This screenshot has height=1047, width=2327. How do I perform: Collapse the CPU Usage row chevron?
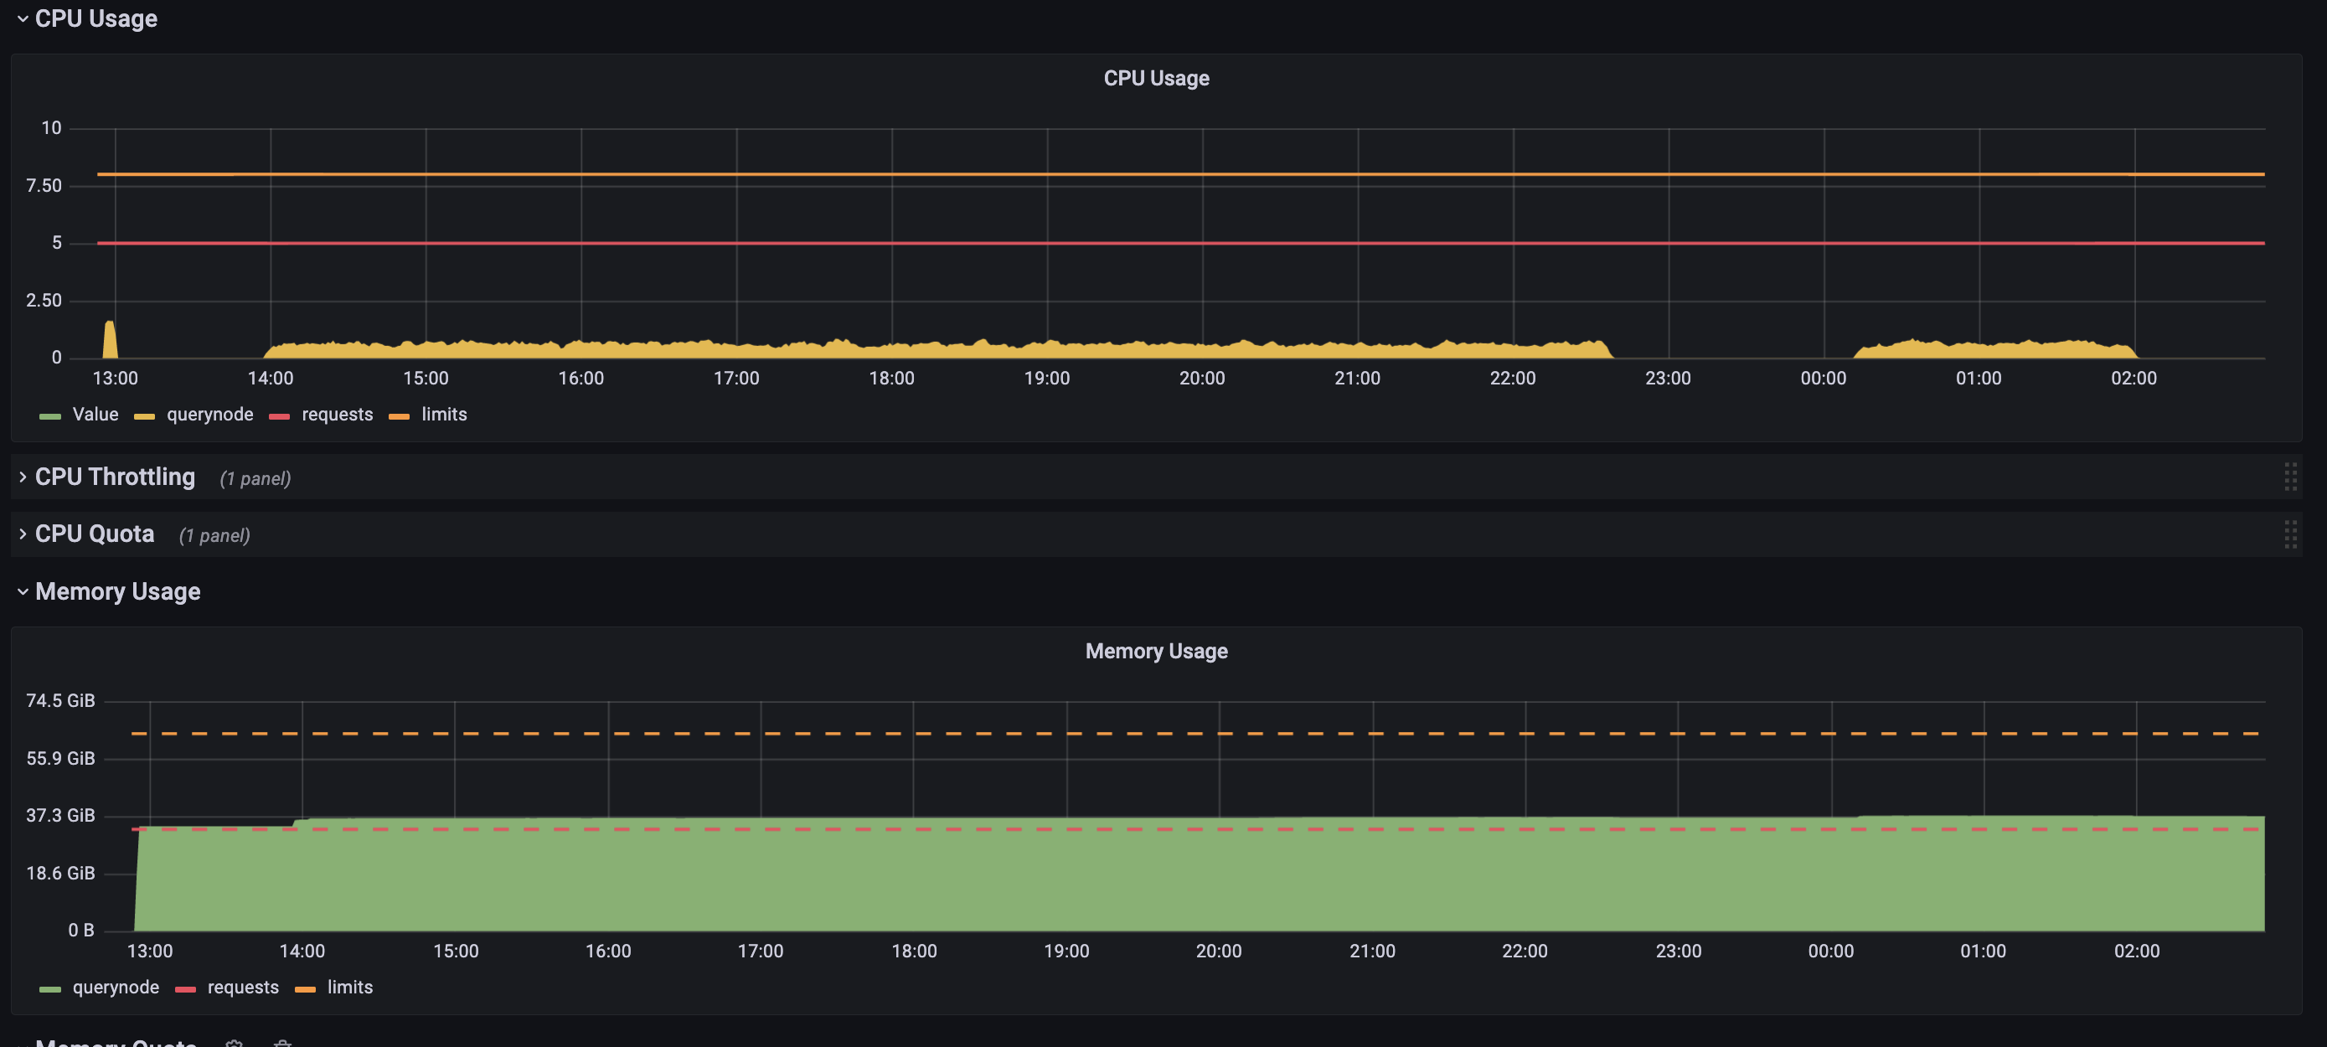(x=21, y=18)
